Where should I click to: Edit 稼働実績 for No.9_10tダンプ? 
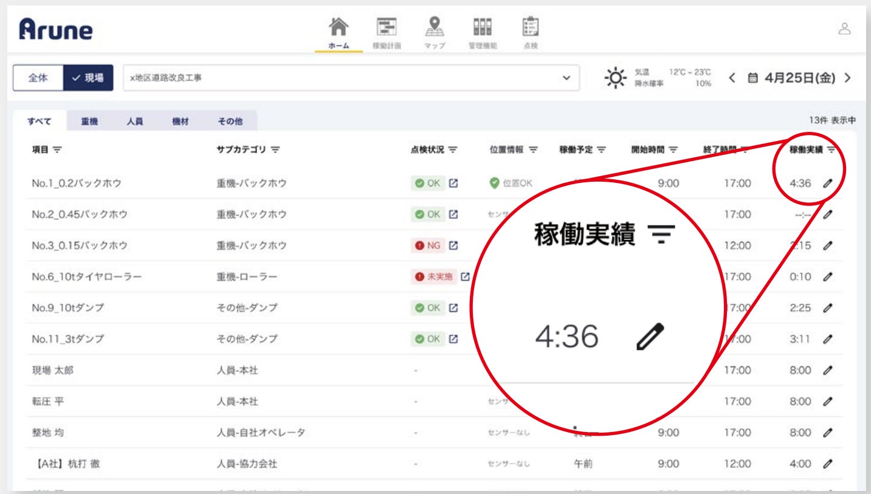point(827,308)
